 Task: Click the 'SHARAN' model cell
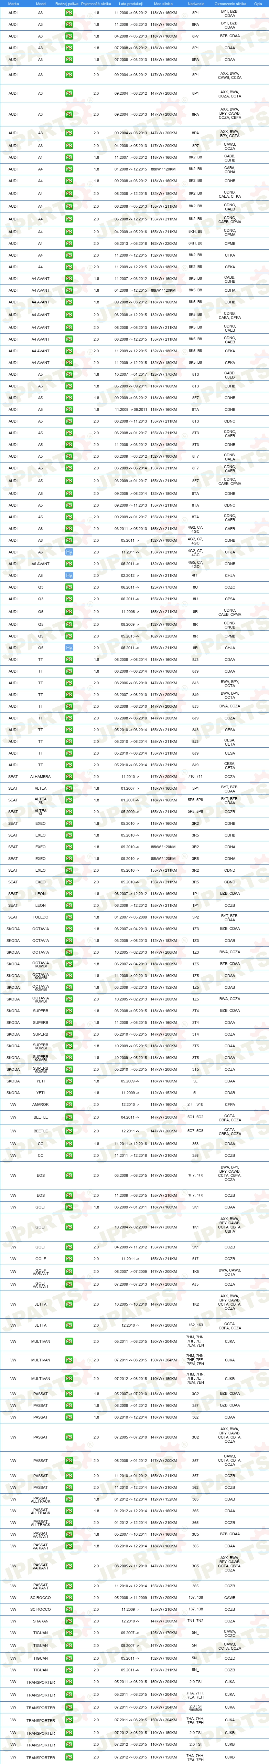[x=40, y=1621]
